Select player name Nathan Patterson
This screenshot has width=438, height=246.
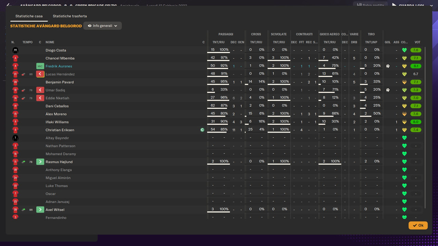pos(61,146)
